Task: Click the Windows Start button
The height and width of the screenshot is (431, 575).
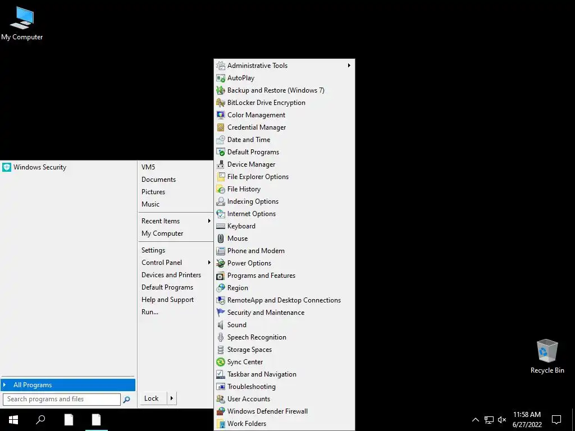Action: tap(13, 420)
